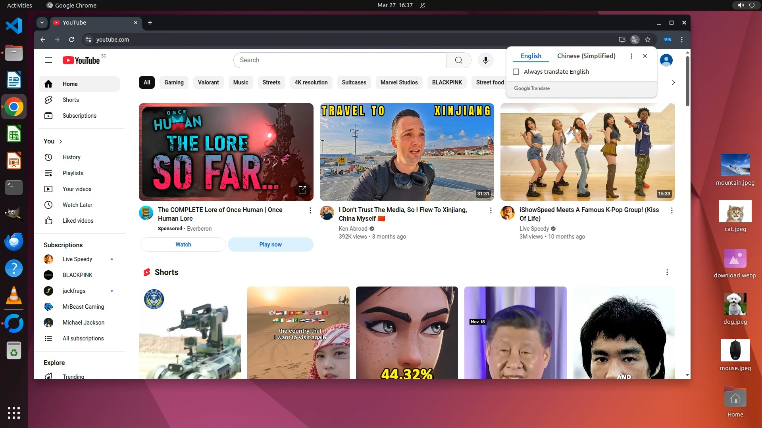Open Watch Later in sidebar

pyautogui.click(x=77, y=205)
